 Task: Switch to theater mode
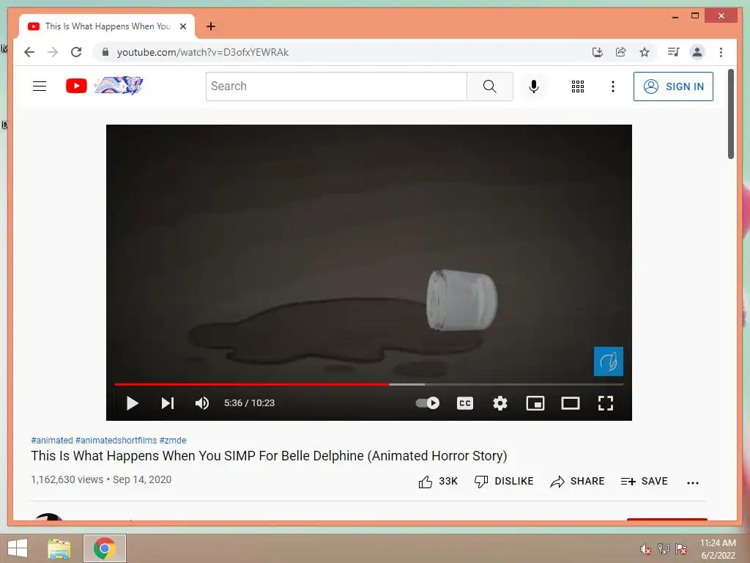click(570, 403)
